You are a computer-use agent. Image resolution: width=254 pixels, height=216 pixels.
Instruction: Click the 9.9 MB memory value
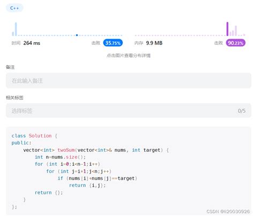(154, 43)
